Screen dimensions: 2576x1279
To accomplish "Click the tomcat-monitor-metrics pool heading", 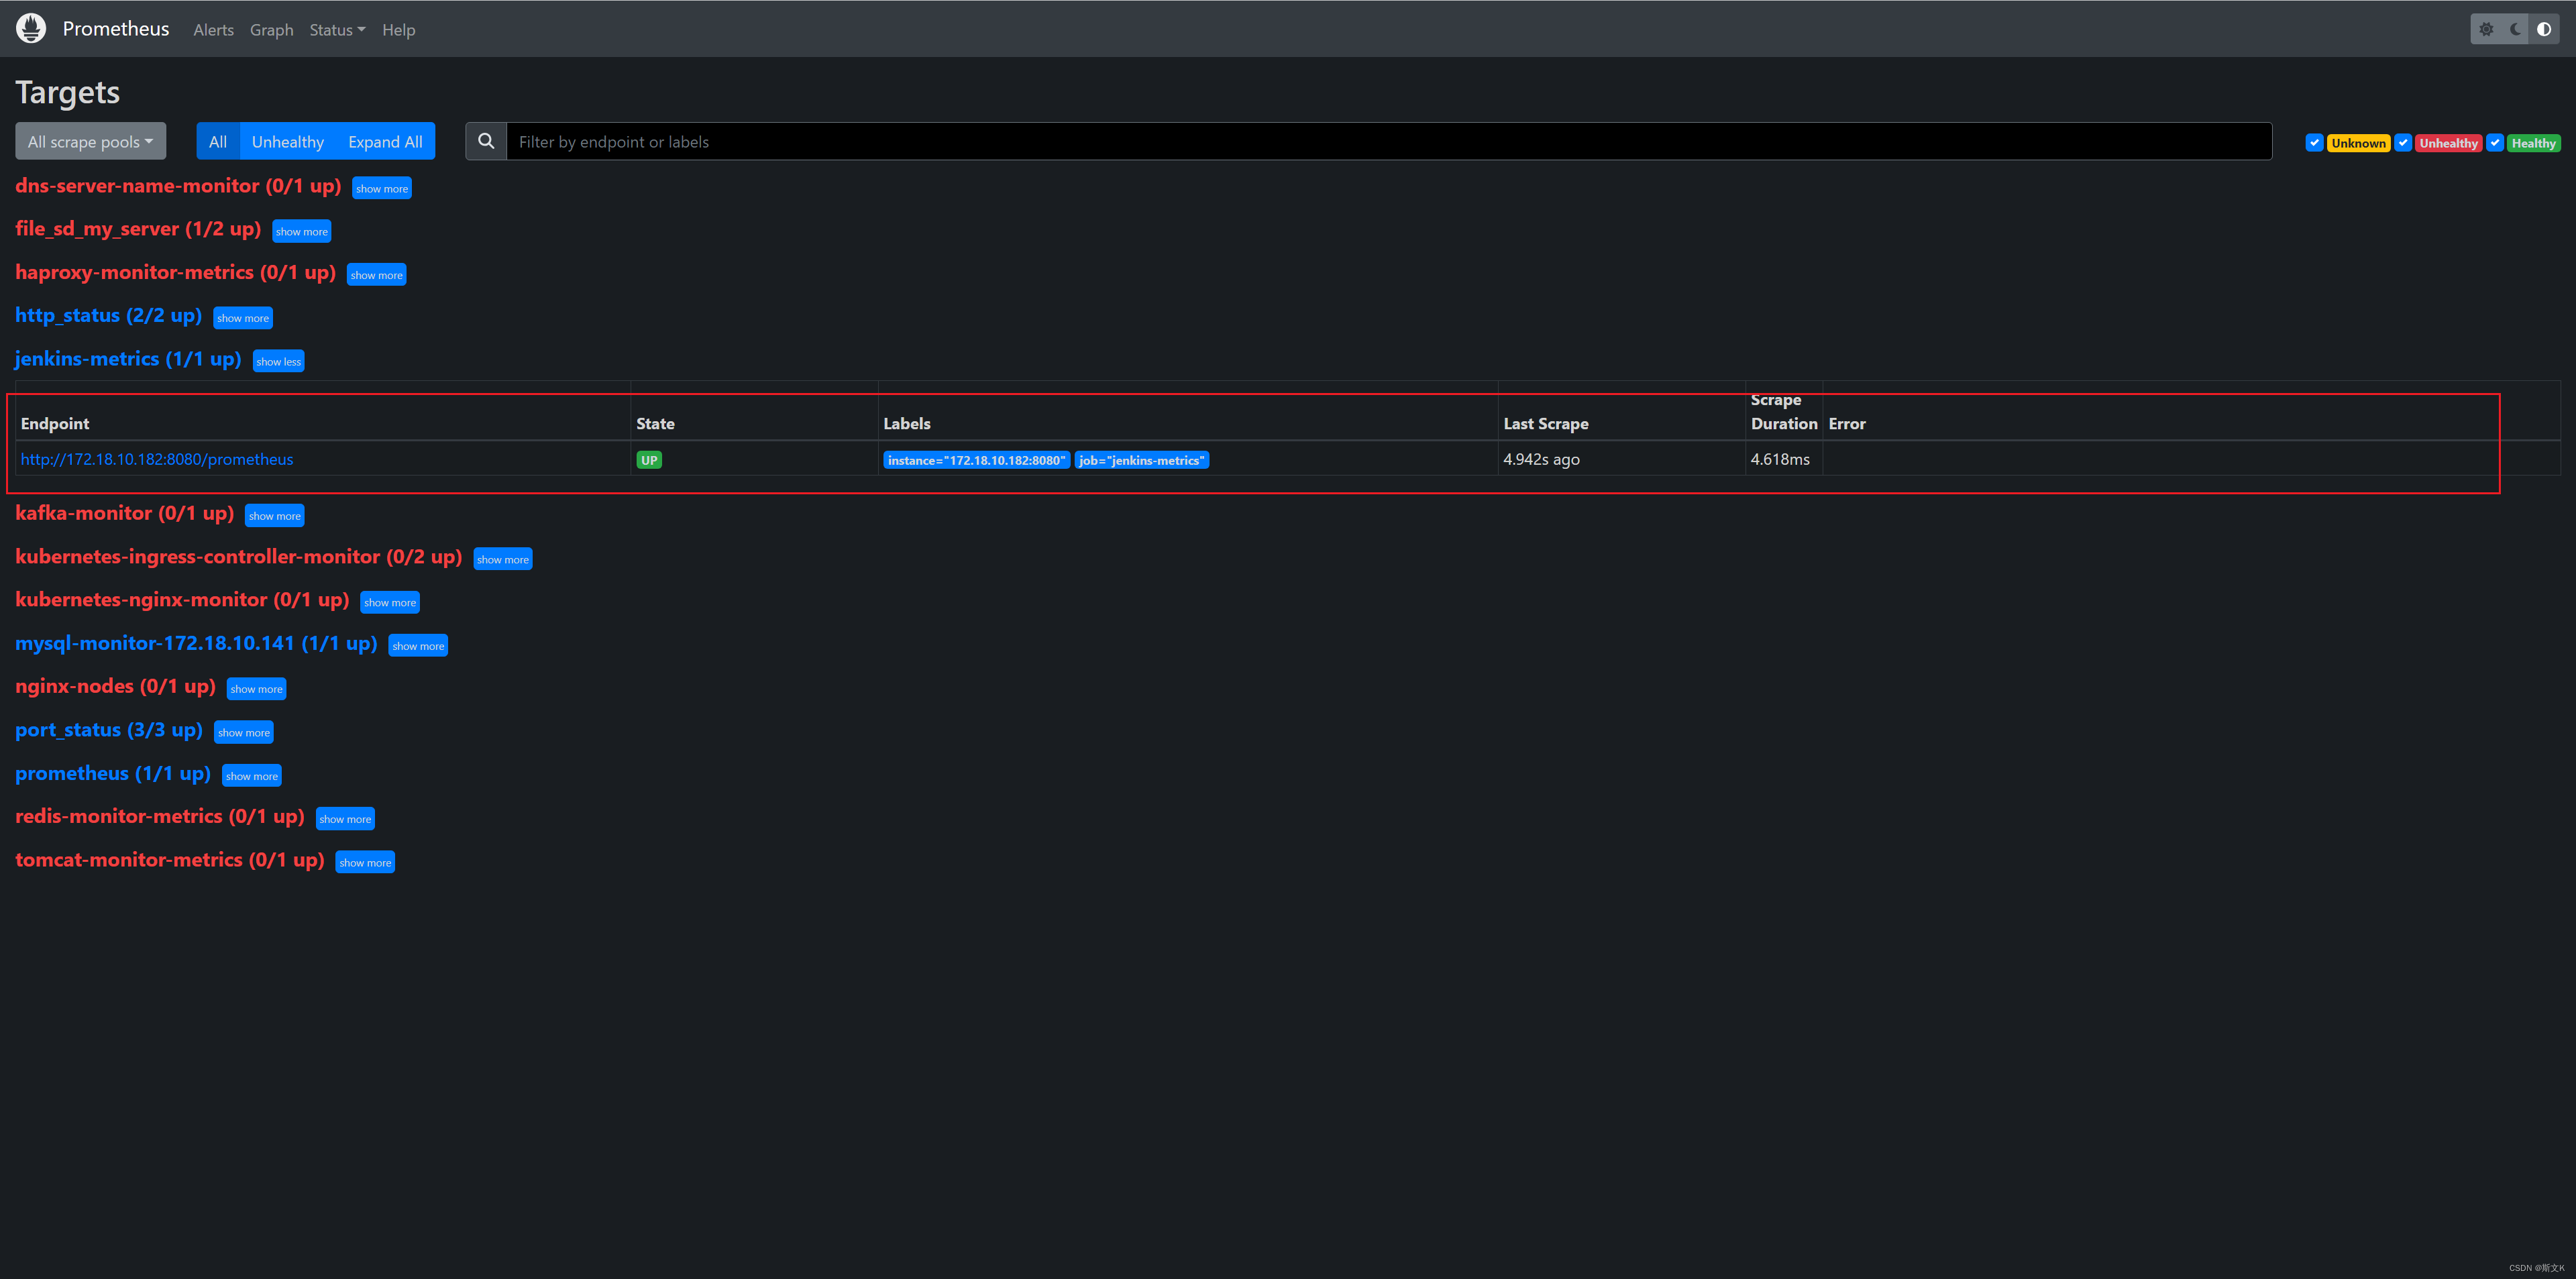I will tap(170, 860).
